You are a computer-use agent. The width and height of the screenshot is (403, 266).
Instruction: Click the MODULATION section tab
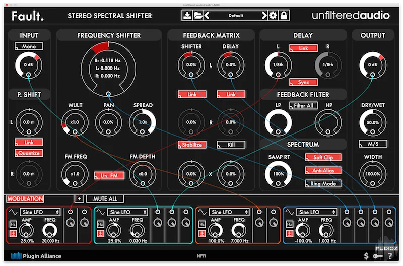click(x=25, y=198)
